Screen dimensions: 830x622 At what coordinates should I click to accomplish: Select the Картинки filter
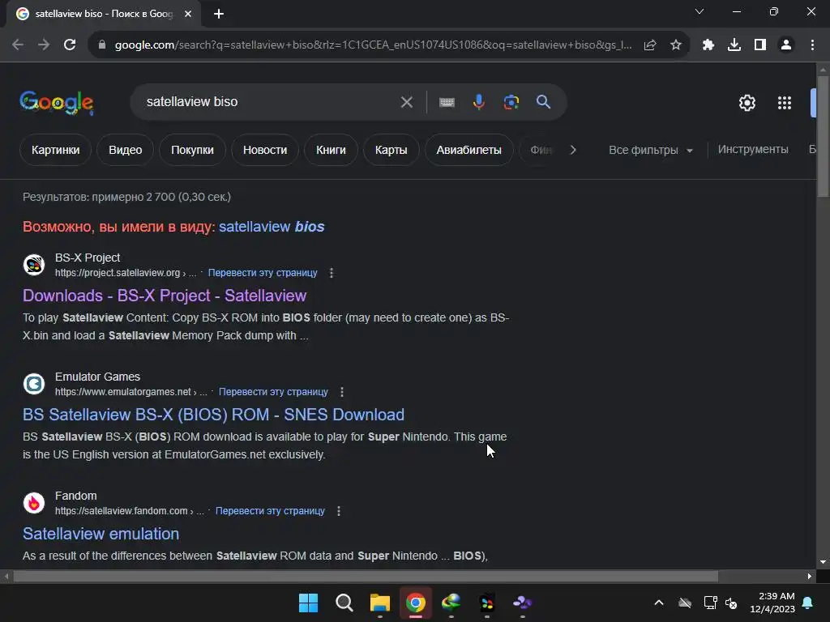coord(56,150)
